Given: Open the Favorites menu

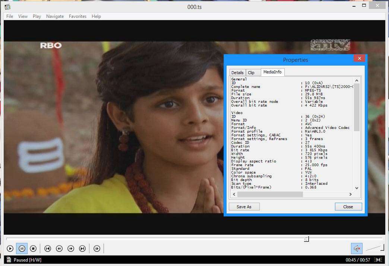Looking at the screenshot, I should [78, 16].
